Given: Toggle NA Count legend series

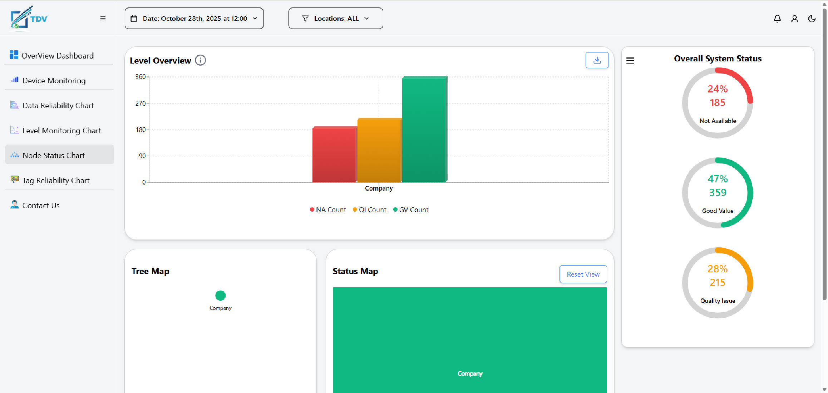Looking at the screenshot, I should tap(328, 210).
